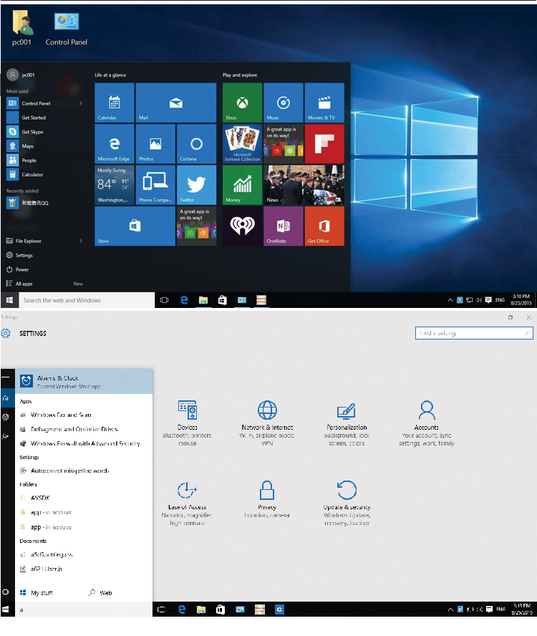The width and height of the screenshot is (537, 636).
Task: Select the Devices settings category
Action: 188,423
